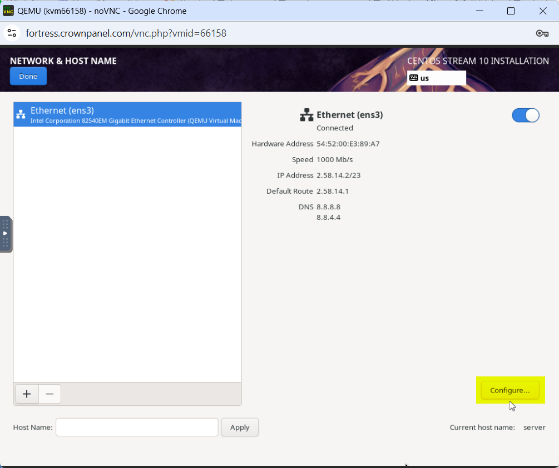Minimize the Chrome window
This screenshot has width=559, height=468.
click(x=480, y=11)
